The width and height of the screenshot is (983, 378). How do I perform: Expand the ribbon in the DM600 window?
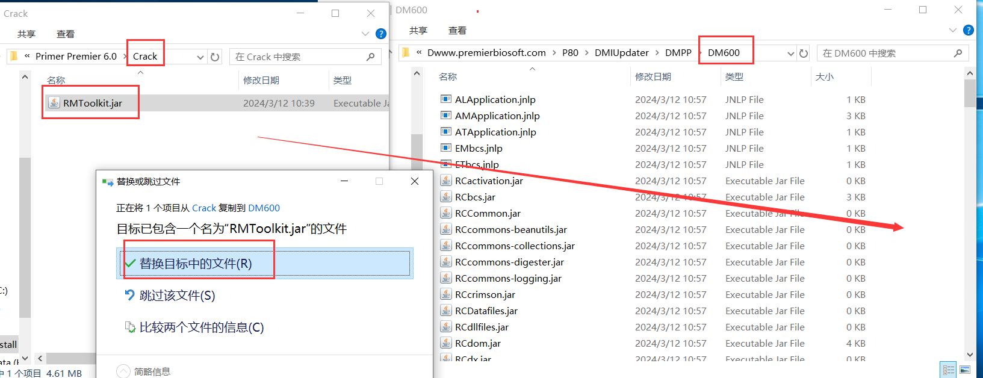coord(952,30)
